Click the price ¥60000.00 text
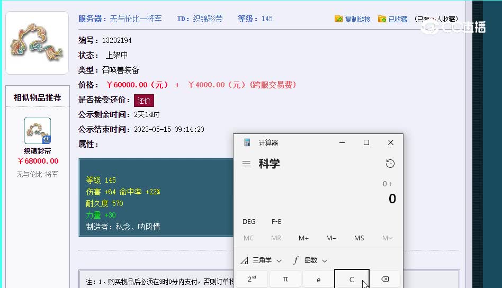The width and height of the screenshot is (502, 288). tap(137, 85)
